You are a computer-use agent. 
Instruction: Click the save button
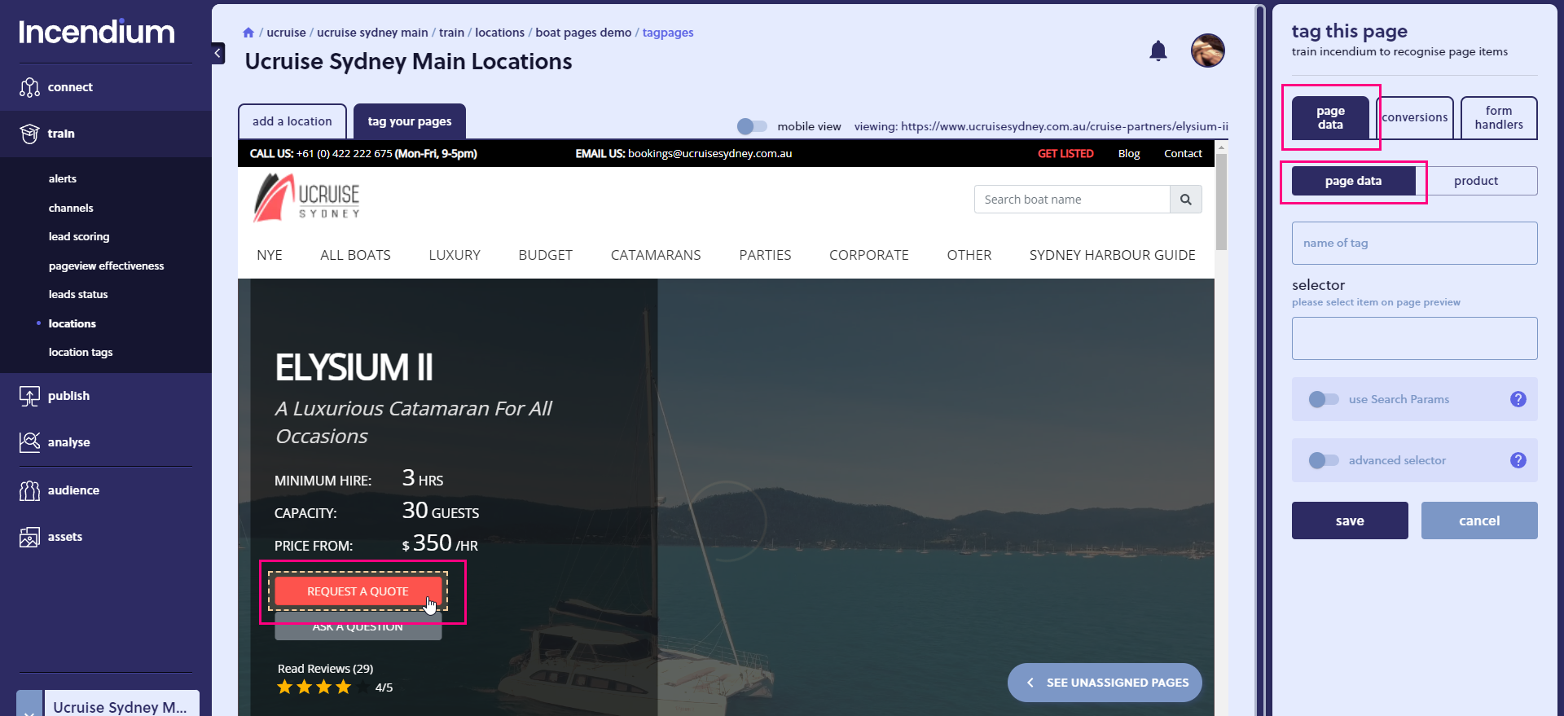[x=1350, y=521]
